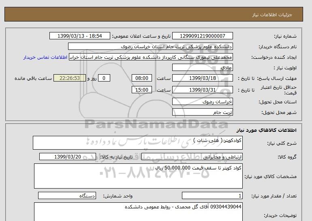
Task: Click the buyer notes text area
Action: coord(138,212)
